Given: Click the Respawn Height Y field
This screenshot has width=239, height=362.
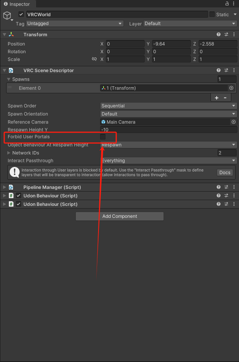Looking at the screenshot, I should 169,130.
